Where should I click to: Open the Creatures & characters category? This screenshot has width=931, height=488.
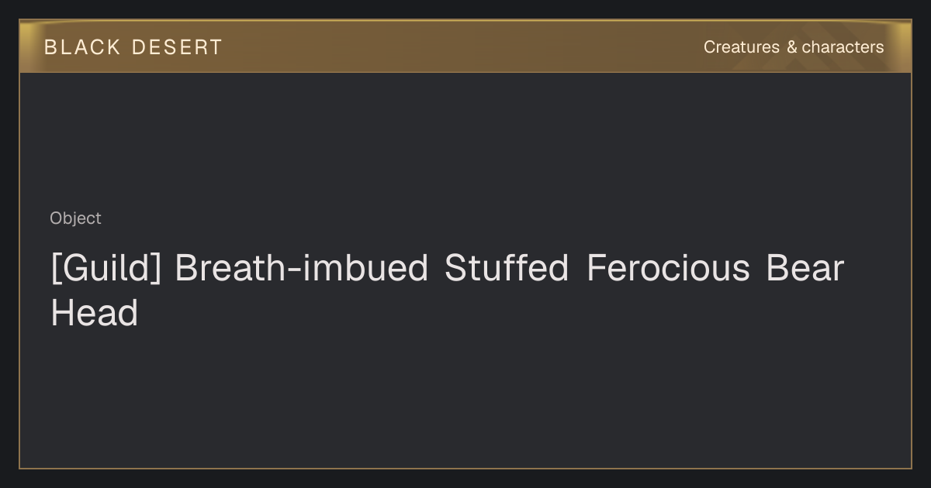(x=794, y=47)
